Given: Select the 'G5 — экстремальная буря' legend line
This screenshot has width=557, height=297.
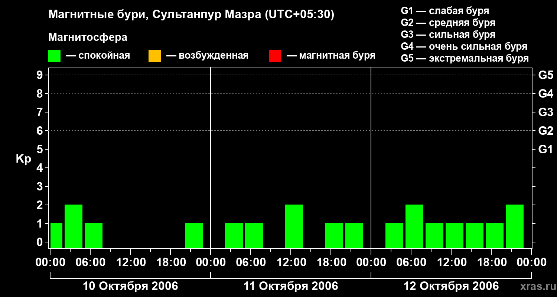Looking at the screenshot, I should [465, 58].
